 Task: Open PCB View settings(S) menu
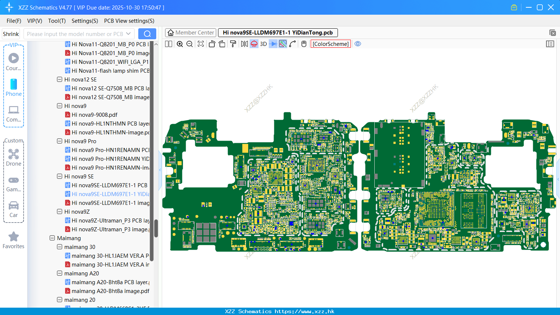point(129,21)
